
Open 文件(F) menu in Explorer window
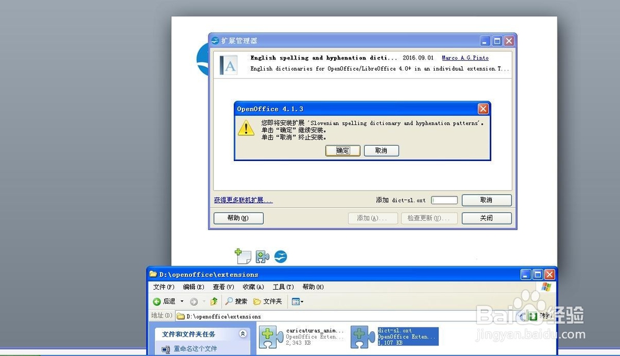pyautogui.click(x=164, y=287)
